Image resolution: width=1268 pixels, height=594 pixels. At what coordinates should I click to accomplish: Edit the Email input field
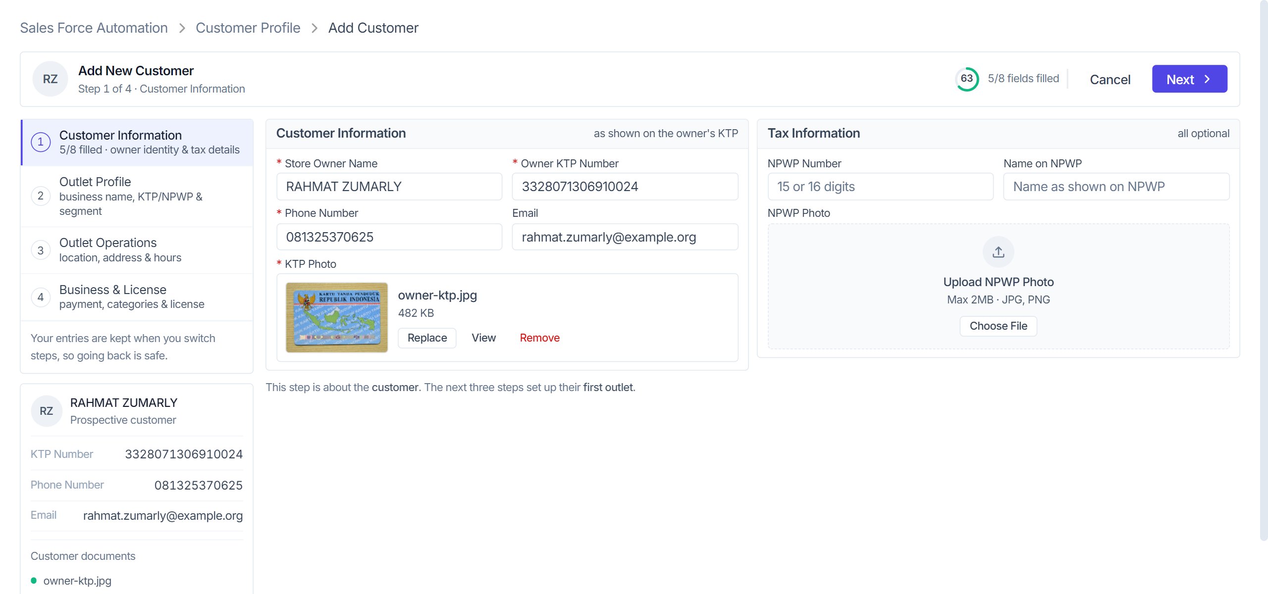(625, 237)
